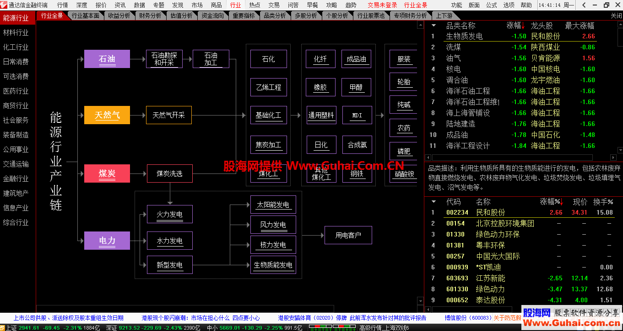Click the 新型发电 node
Image resolution: width=623 pixels, height=331 pixels.
click(170, 265)
